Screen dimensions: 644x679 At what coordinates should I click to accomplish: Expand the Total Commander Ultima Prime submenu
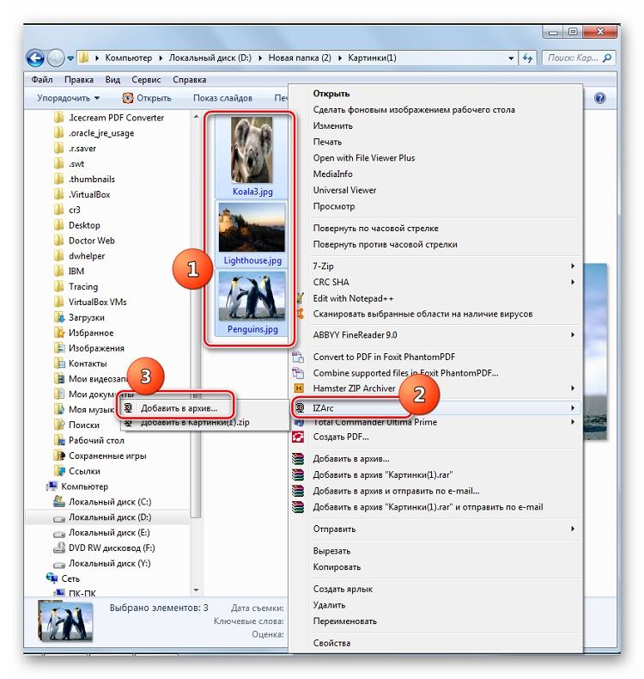click(572, 422)
